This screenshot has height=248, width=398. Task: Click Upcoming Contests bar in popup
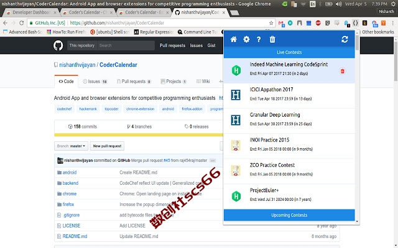(289, 215)
